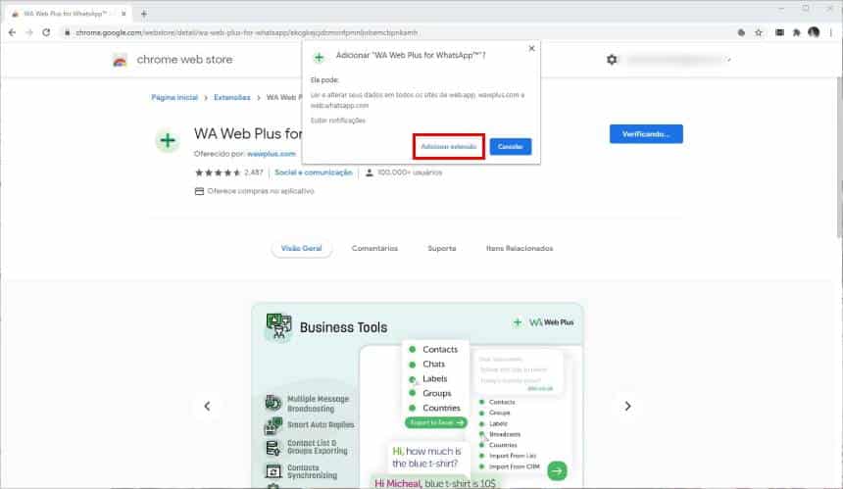
Task: Click the in-app purchases card icon
Action: click(199, 191)
